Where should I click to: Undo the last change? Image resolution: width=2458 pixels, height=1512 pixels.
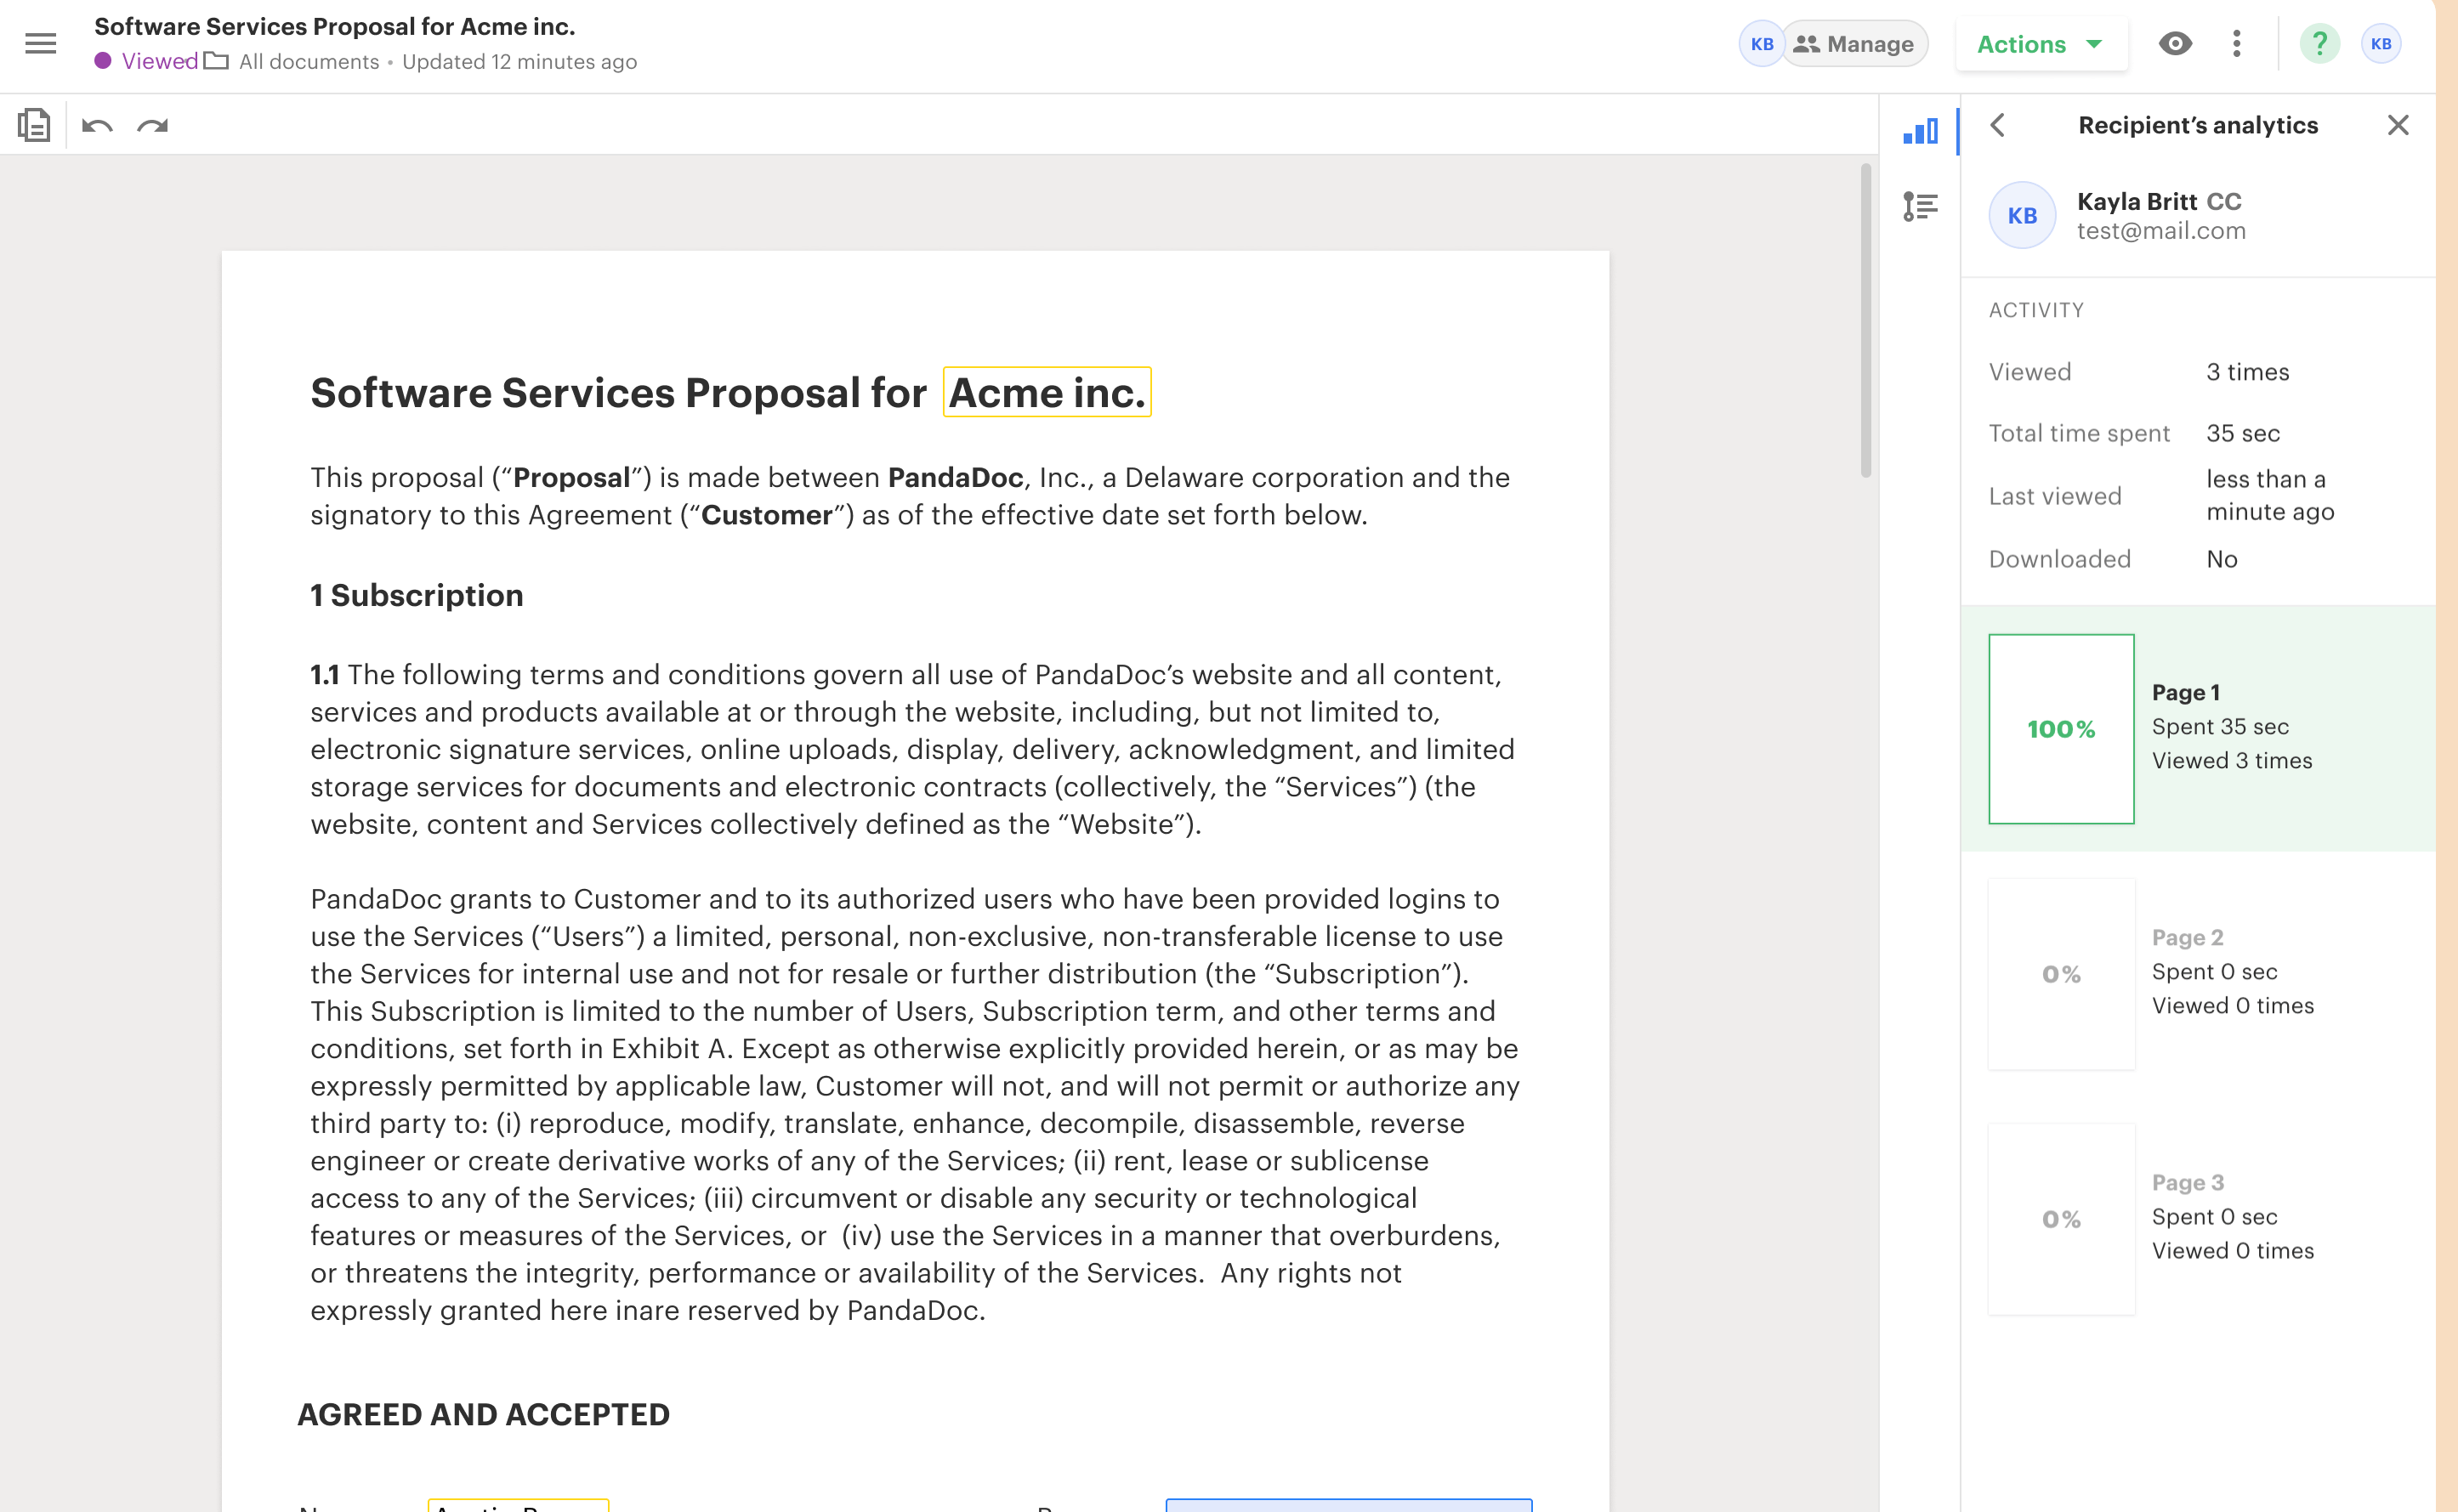[x=97, y=126]
